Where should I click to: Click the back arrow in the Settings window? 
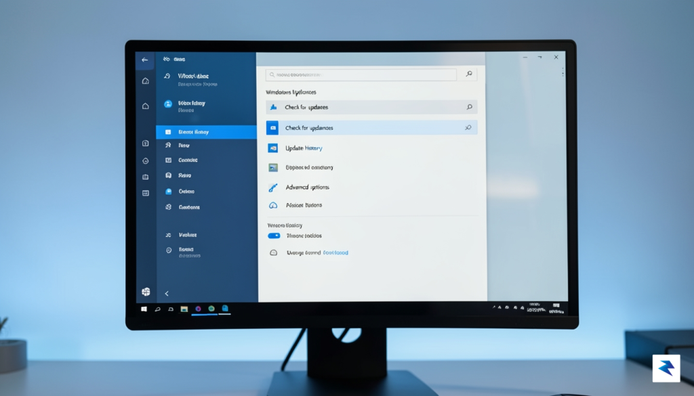coord(145,60)
